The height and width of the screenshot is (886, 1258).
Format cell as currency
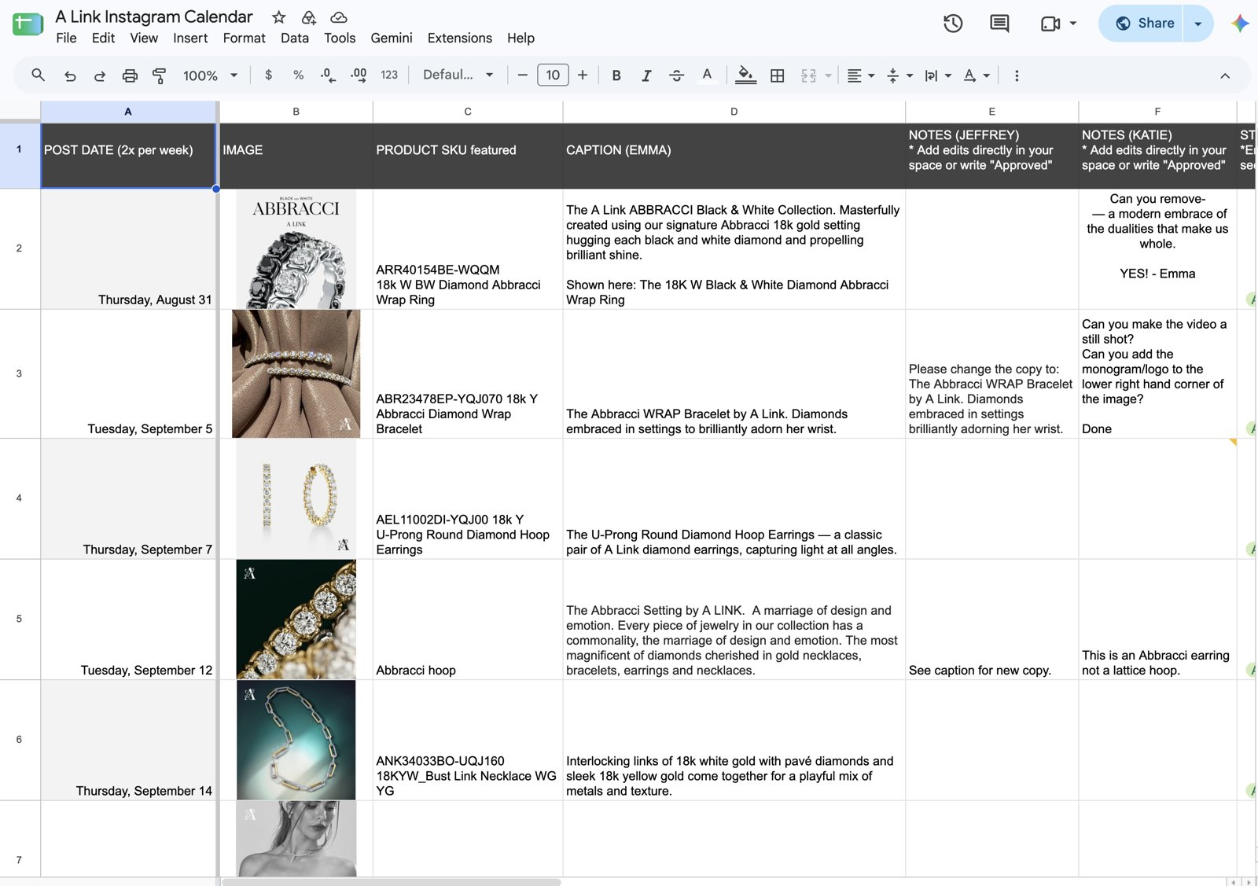[x=269, y=75]
